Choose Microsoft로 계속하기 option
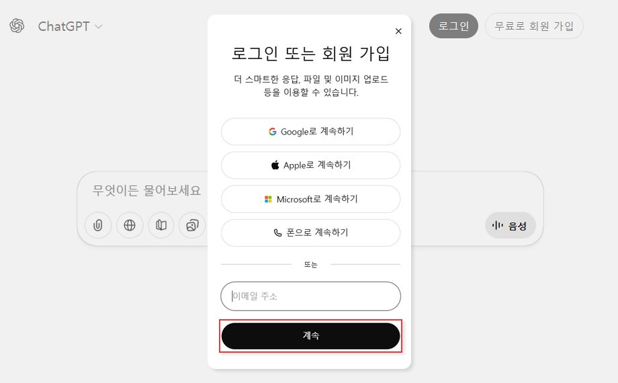 pyautogui.click(x=310, y=199)
